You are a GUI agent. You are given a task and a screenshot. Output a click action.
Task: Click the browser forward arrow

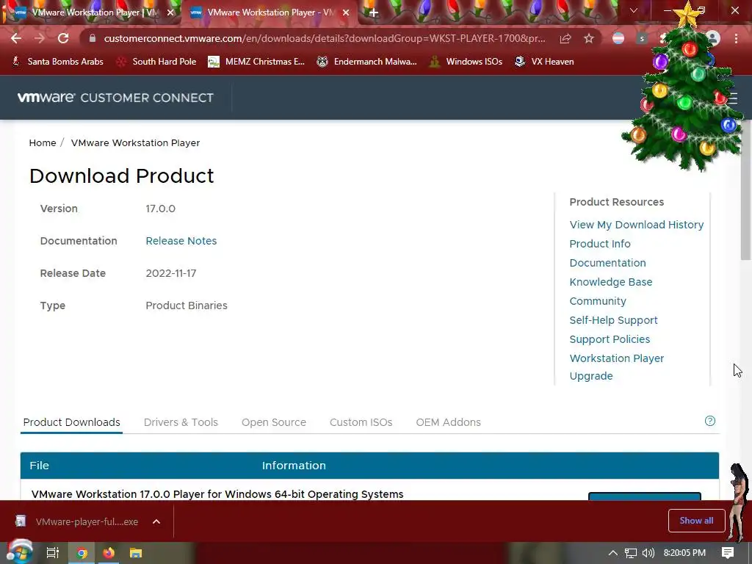(x=40, y=38)
